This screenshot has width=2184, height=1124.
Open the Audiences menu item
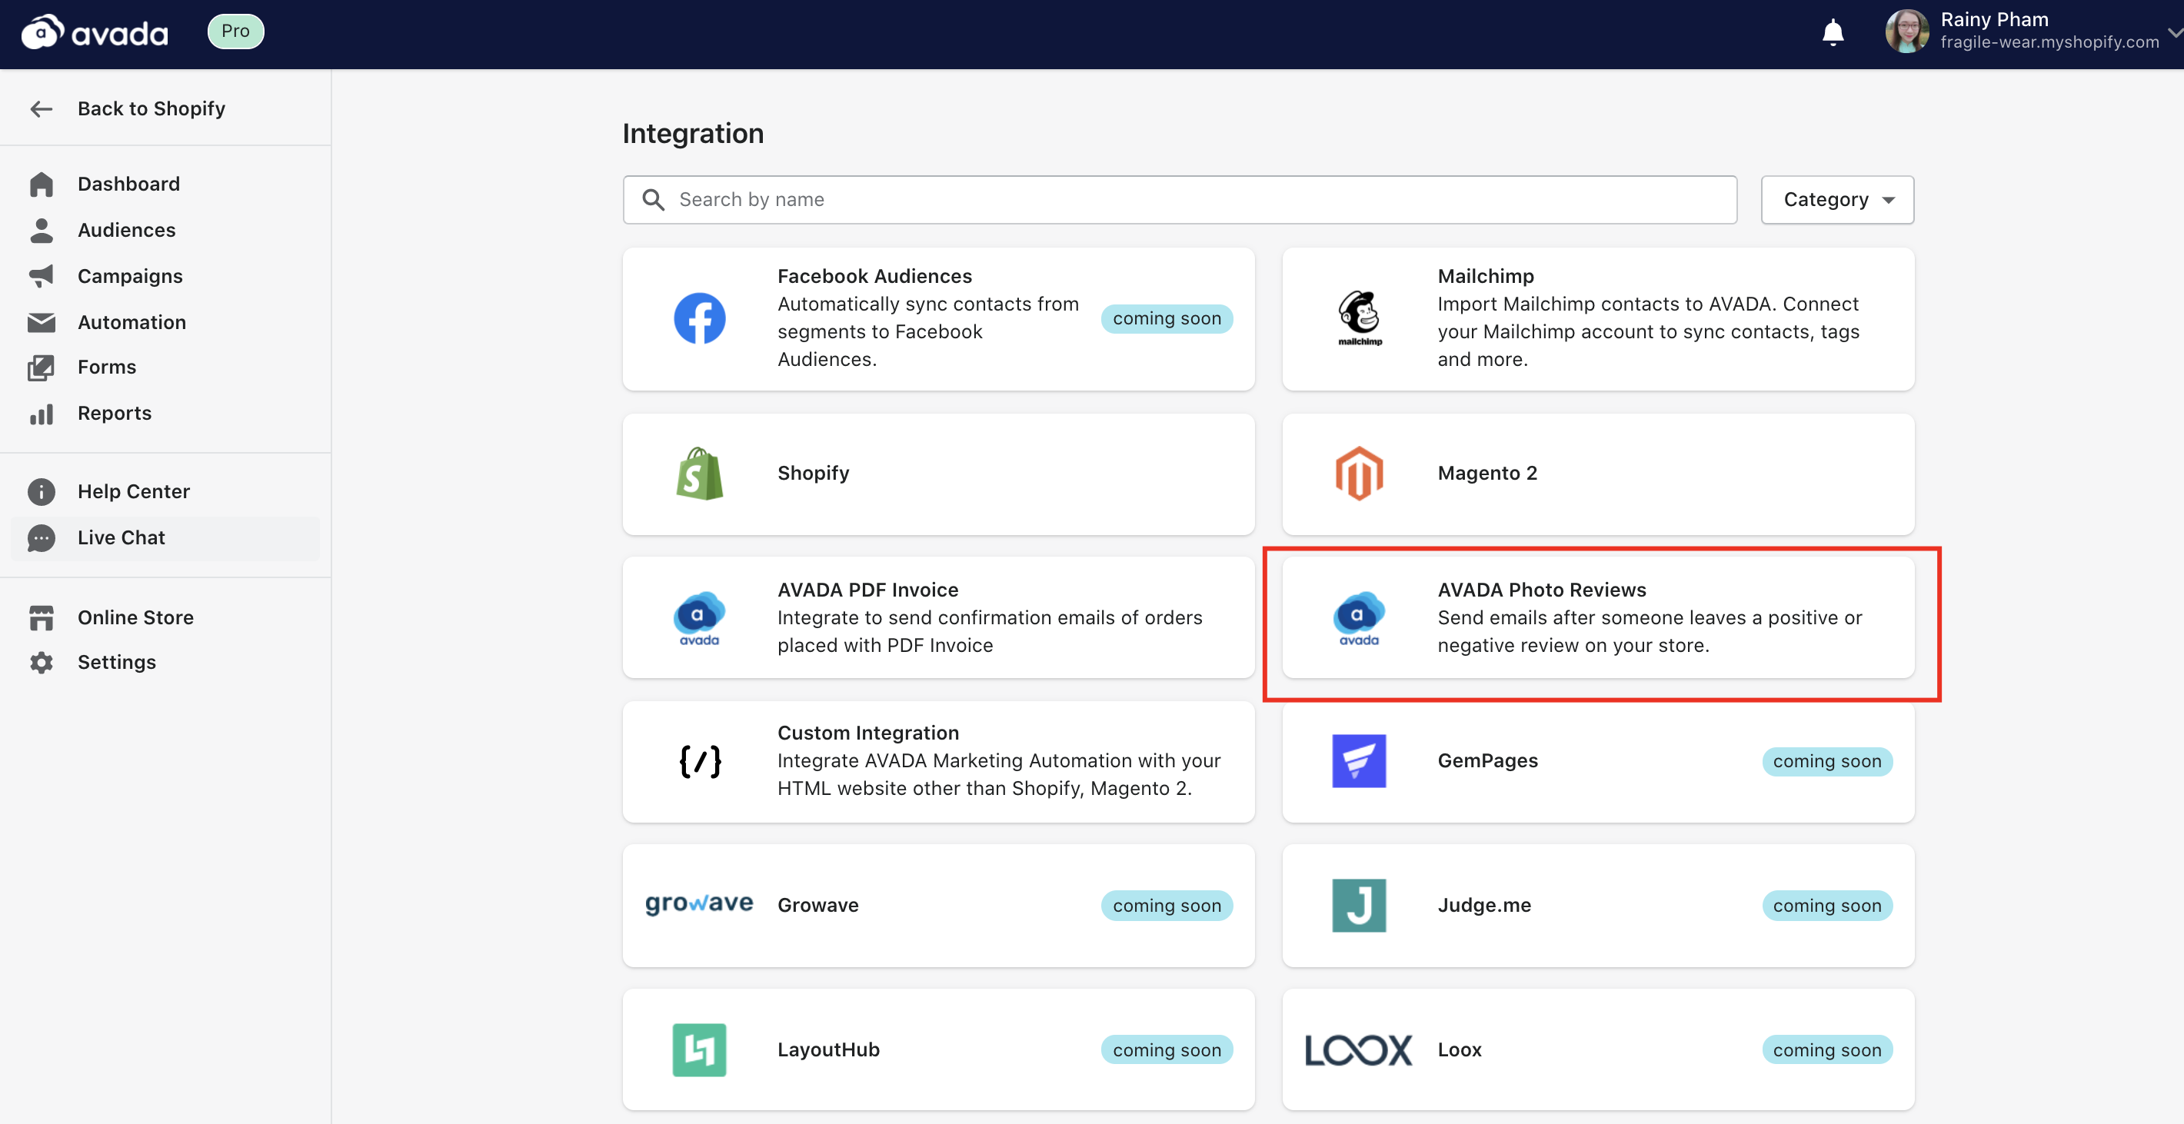pyautogui.click(x=126, y=230)
